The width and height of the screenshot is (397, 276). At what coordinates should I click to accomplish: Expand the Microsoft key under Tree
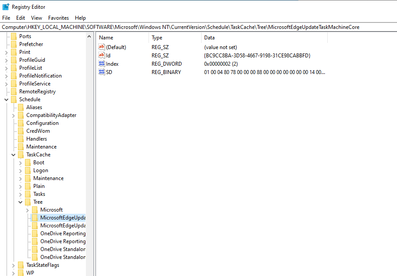(28, 210)
